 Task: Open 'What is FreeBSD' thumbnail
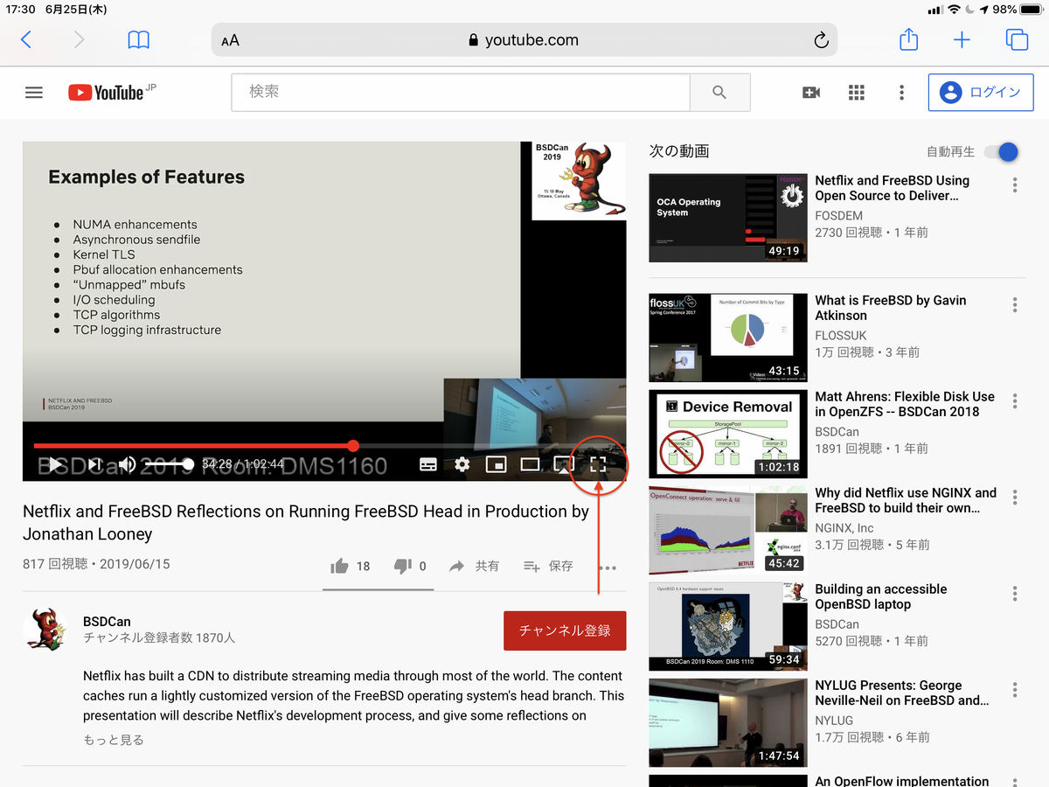pyautogui.click(x=728, y=338)
